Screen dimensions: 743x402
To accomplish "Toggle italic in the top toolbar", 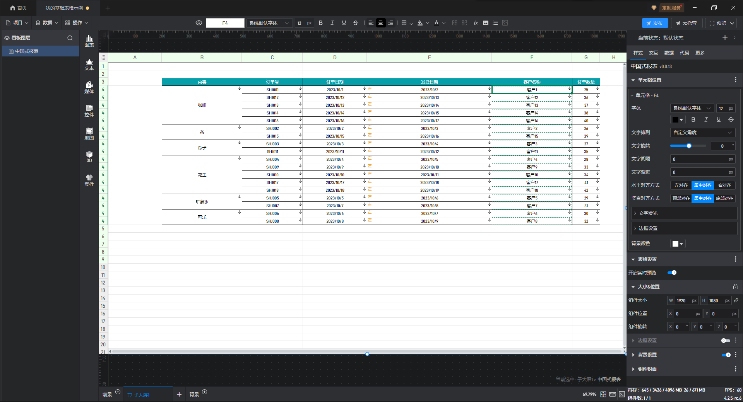I will point(332,23).
